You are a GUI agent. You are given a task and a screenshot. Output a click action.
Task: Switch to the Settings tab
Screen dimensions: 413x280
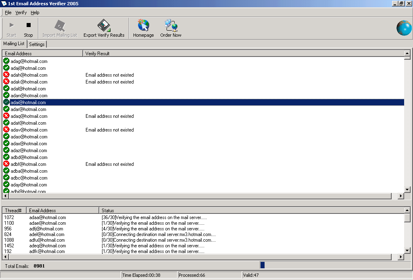pos(37,44)
